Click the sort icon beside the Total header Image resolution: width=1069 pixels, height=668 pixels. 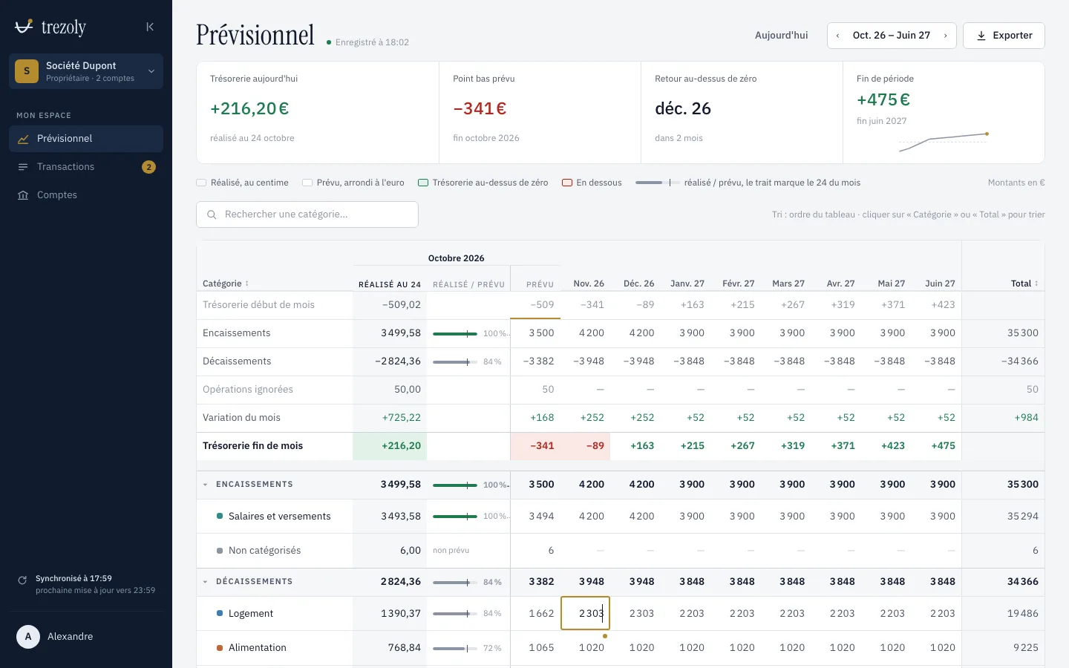pos(1036,284)
